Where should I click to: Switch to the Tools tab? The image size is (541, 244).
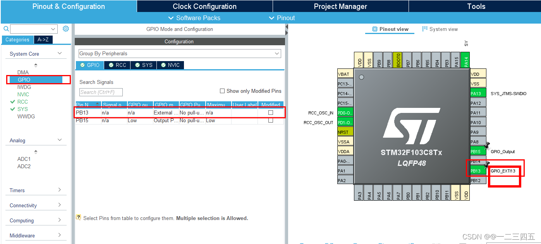tap(476, 6)
